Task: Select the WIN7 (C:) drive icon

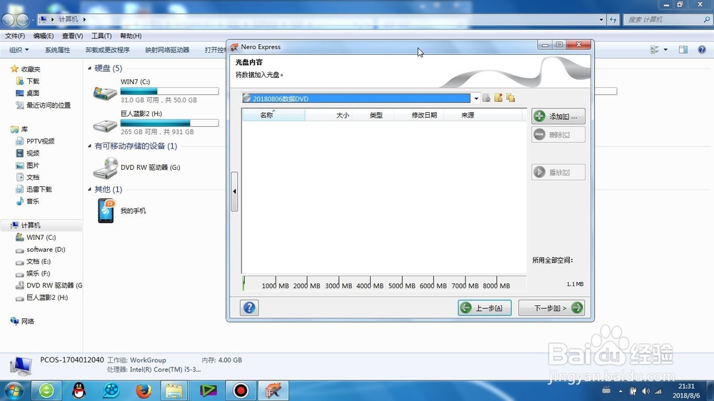Action: [105, 93]
